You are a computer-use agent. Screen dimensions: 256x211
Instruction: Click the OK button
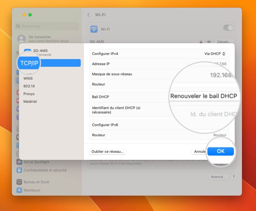(220, 151)
